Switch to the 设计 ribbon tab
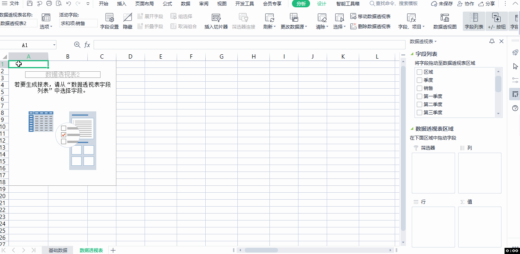Screen dimensions: 520x254 322,4
